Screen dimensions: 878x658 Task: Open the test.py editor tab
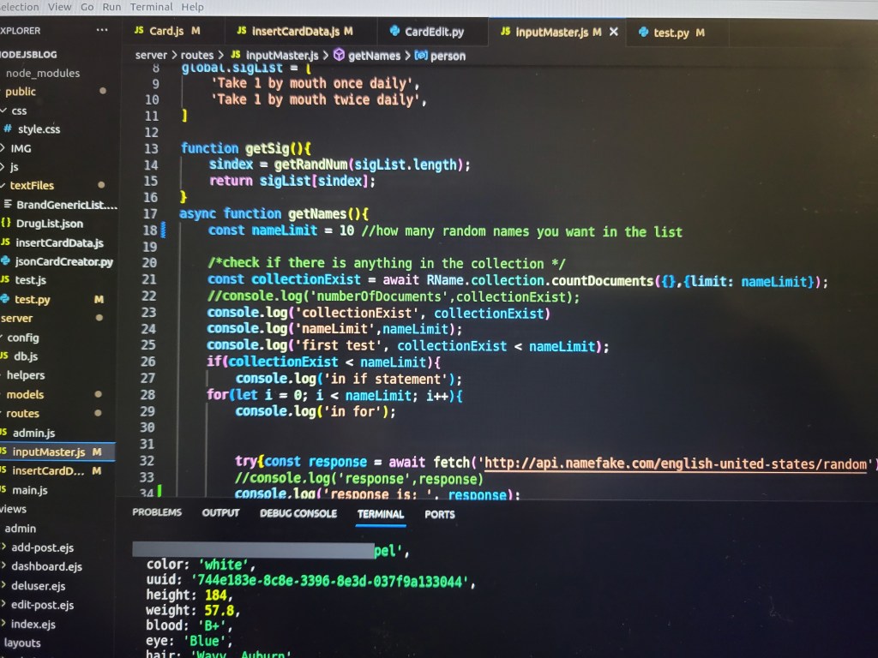click(x=671, y=33)
